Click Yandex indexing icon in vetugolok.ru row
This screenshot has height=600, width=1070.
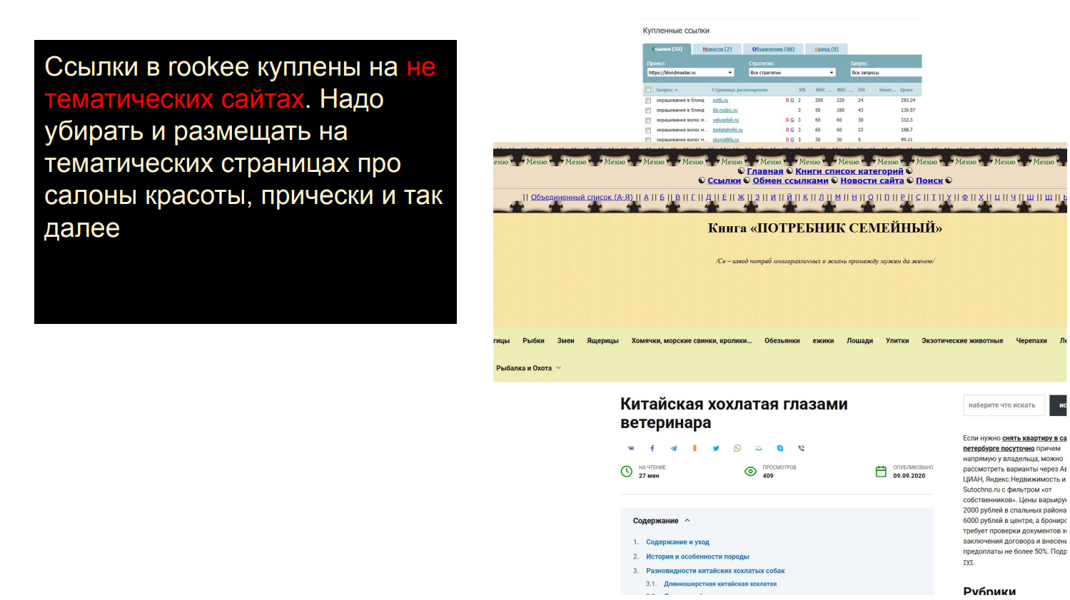(787, 121)
